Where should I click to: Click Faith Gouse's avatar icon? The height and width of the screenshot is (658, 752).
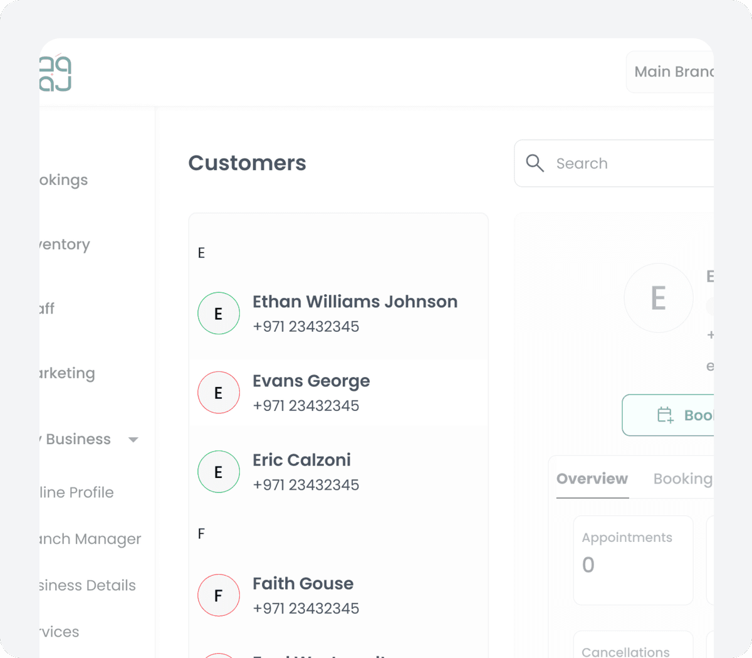(x=219, y=595)
